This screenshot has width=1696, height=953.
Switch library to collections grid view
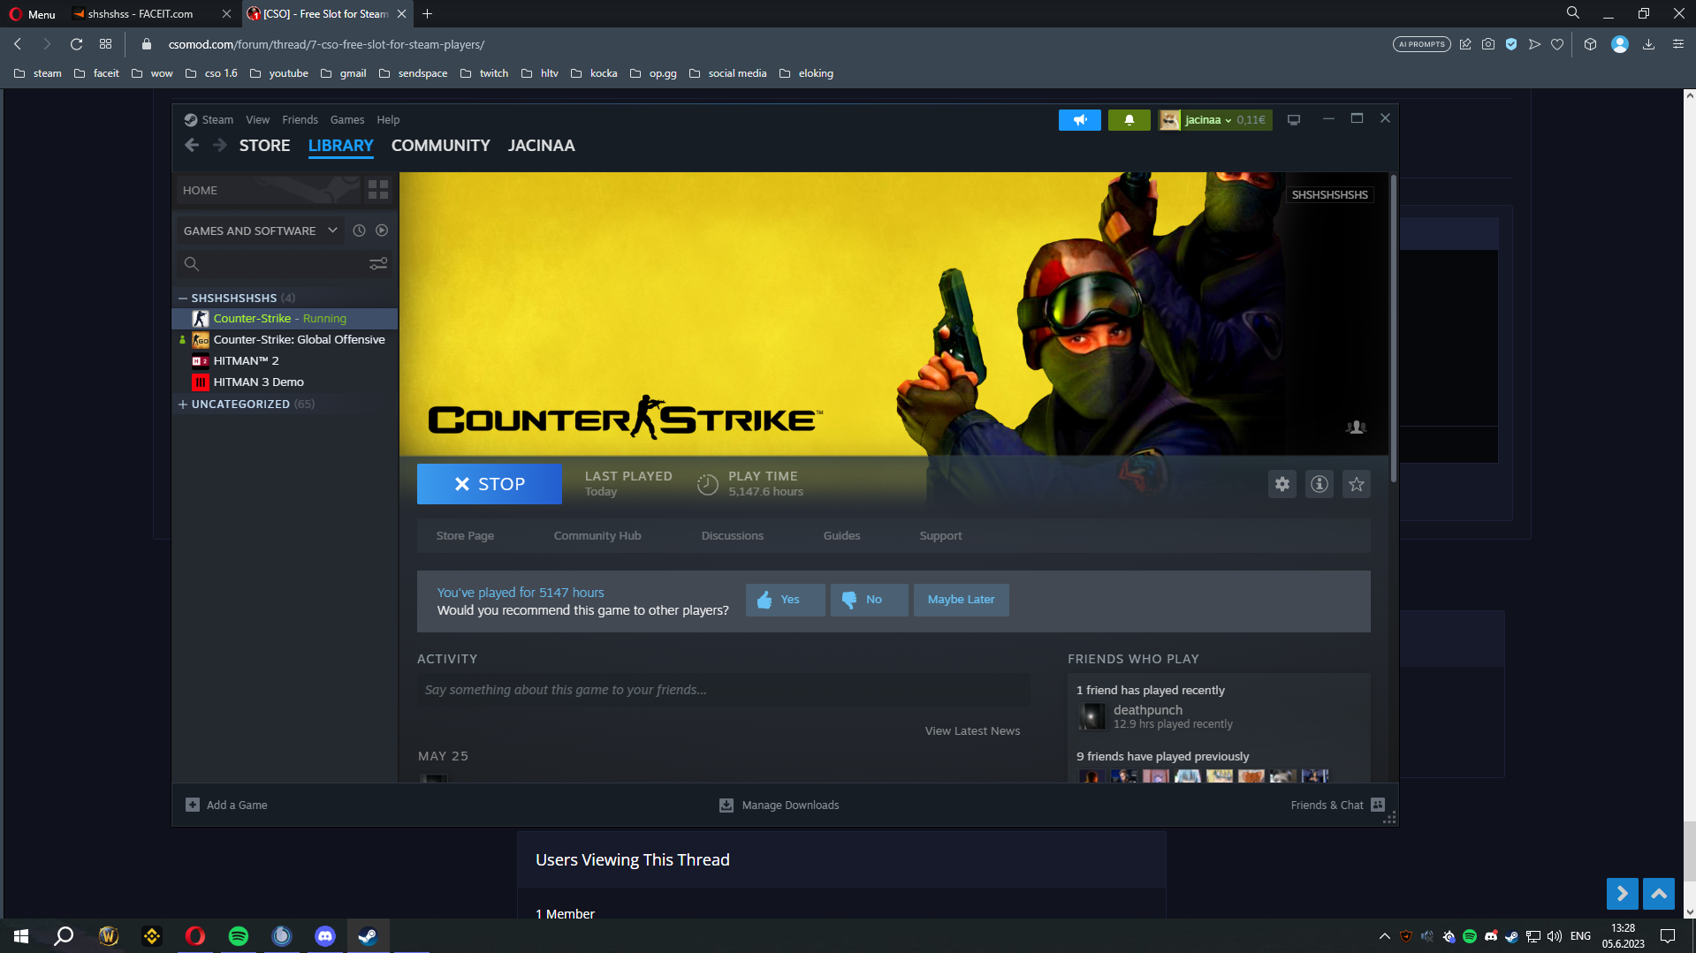378,190
